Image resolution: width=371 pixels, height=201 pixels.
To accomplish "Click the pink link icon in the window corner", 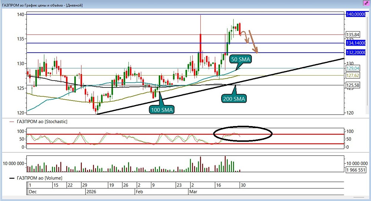I will click(366, 3).
